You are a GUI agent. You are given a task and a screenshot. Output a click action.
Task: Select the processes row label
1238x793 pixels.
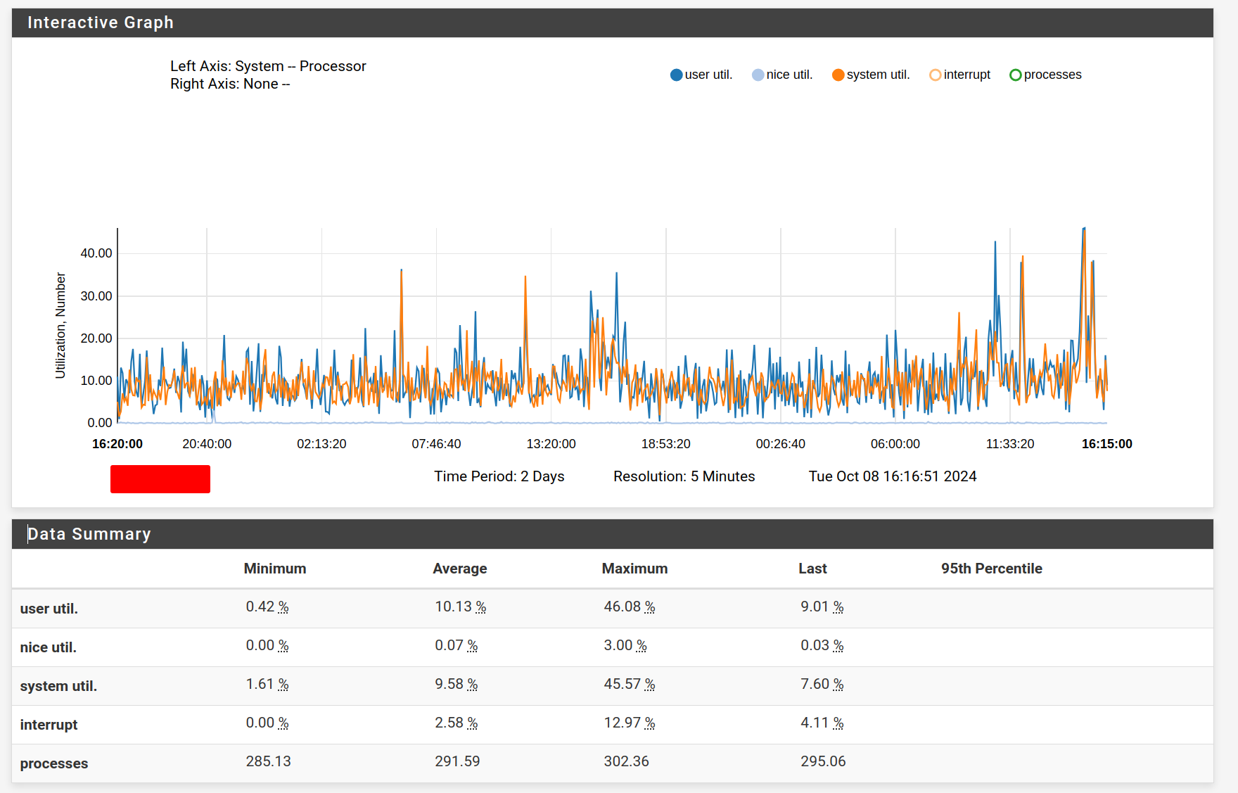click(54, 763)
